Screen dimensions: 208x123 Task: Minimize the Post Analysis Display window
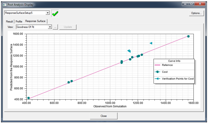click(x=185, y=4)
